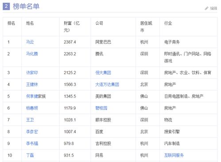Select the 榜单名单 section heading

point(26,7)
